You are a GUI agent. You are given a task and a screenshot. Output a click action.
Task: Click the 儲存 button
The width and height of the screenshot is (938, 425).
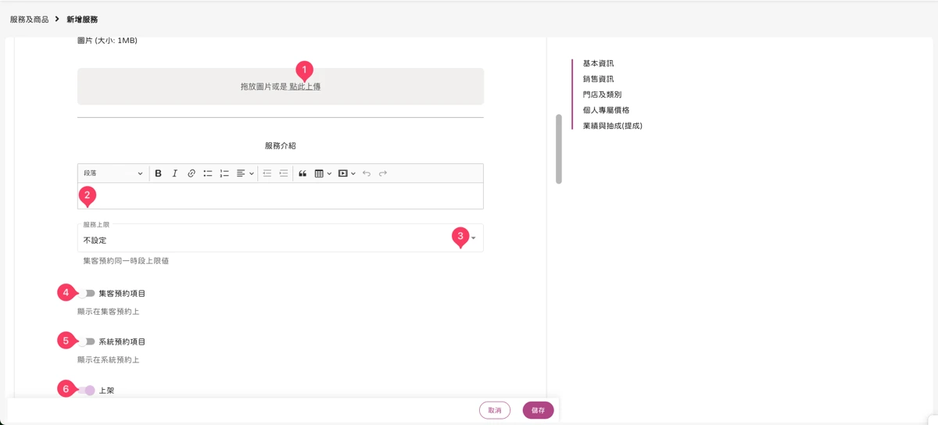[x=539, y=410]
